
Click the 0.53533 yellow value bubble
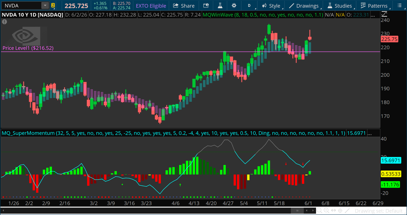click(x=391, y=174)
